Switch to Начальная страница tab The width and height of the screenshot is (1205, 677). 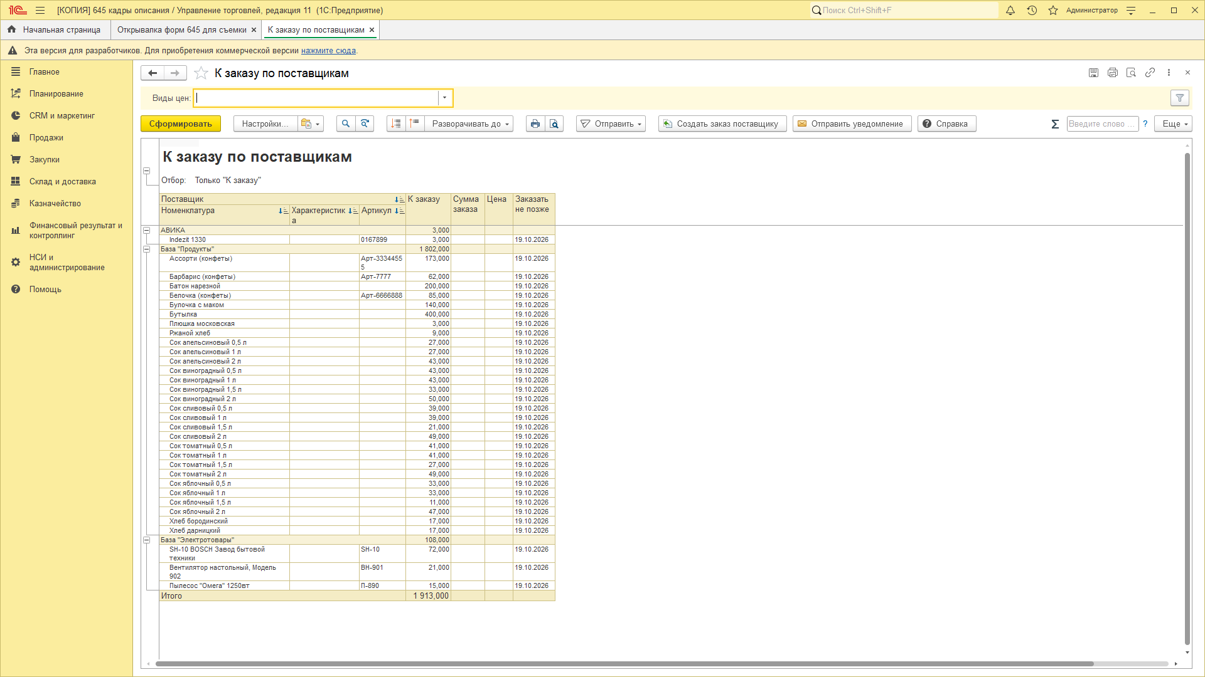(55, 30)
